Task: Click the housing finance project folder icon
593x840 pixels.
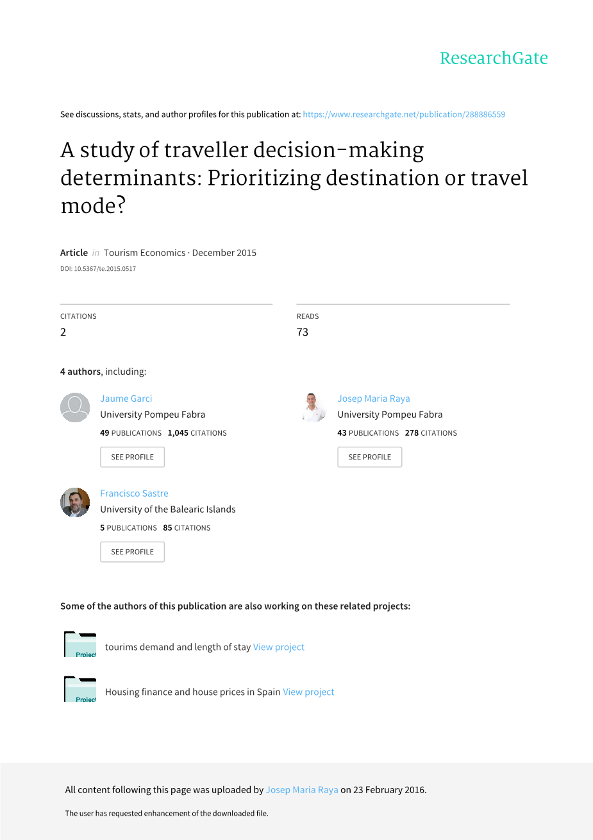Action: 80,689
